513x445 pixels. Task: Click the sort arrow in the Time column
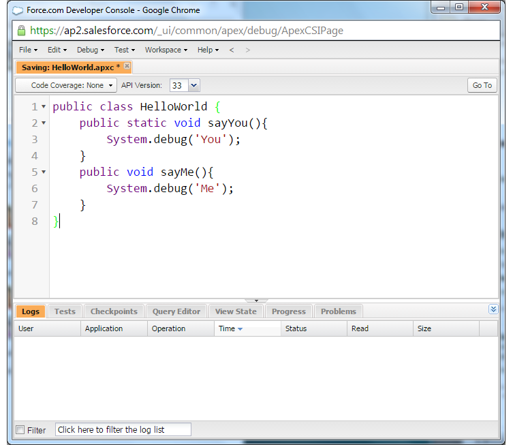tap(240, 329)
